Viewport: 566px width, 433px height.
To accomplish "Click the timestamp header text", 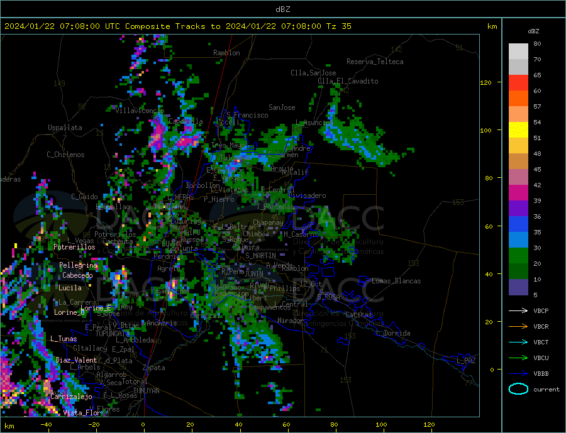I will coord(178,26).
